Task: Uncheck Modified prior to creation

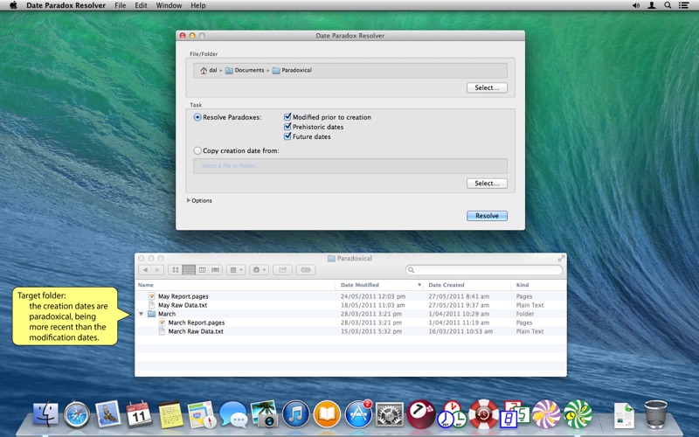Action: [x=287, y=117]
